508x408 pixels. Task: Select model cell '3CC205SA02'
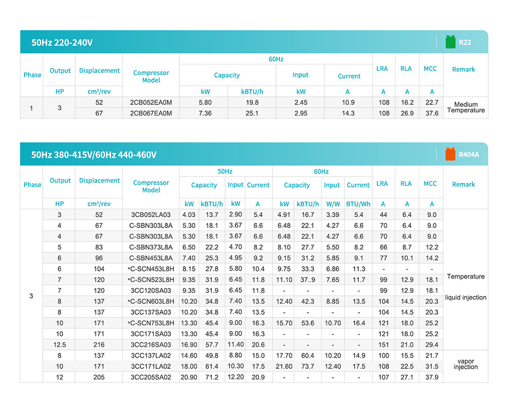click(x=151, y=377)
